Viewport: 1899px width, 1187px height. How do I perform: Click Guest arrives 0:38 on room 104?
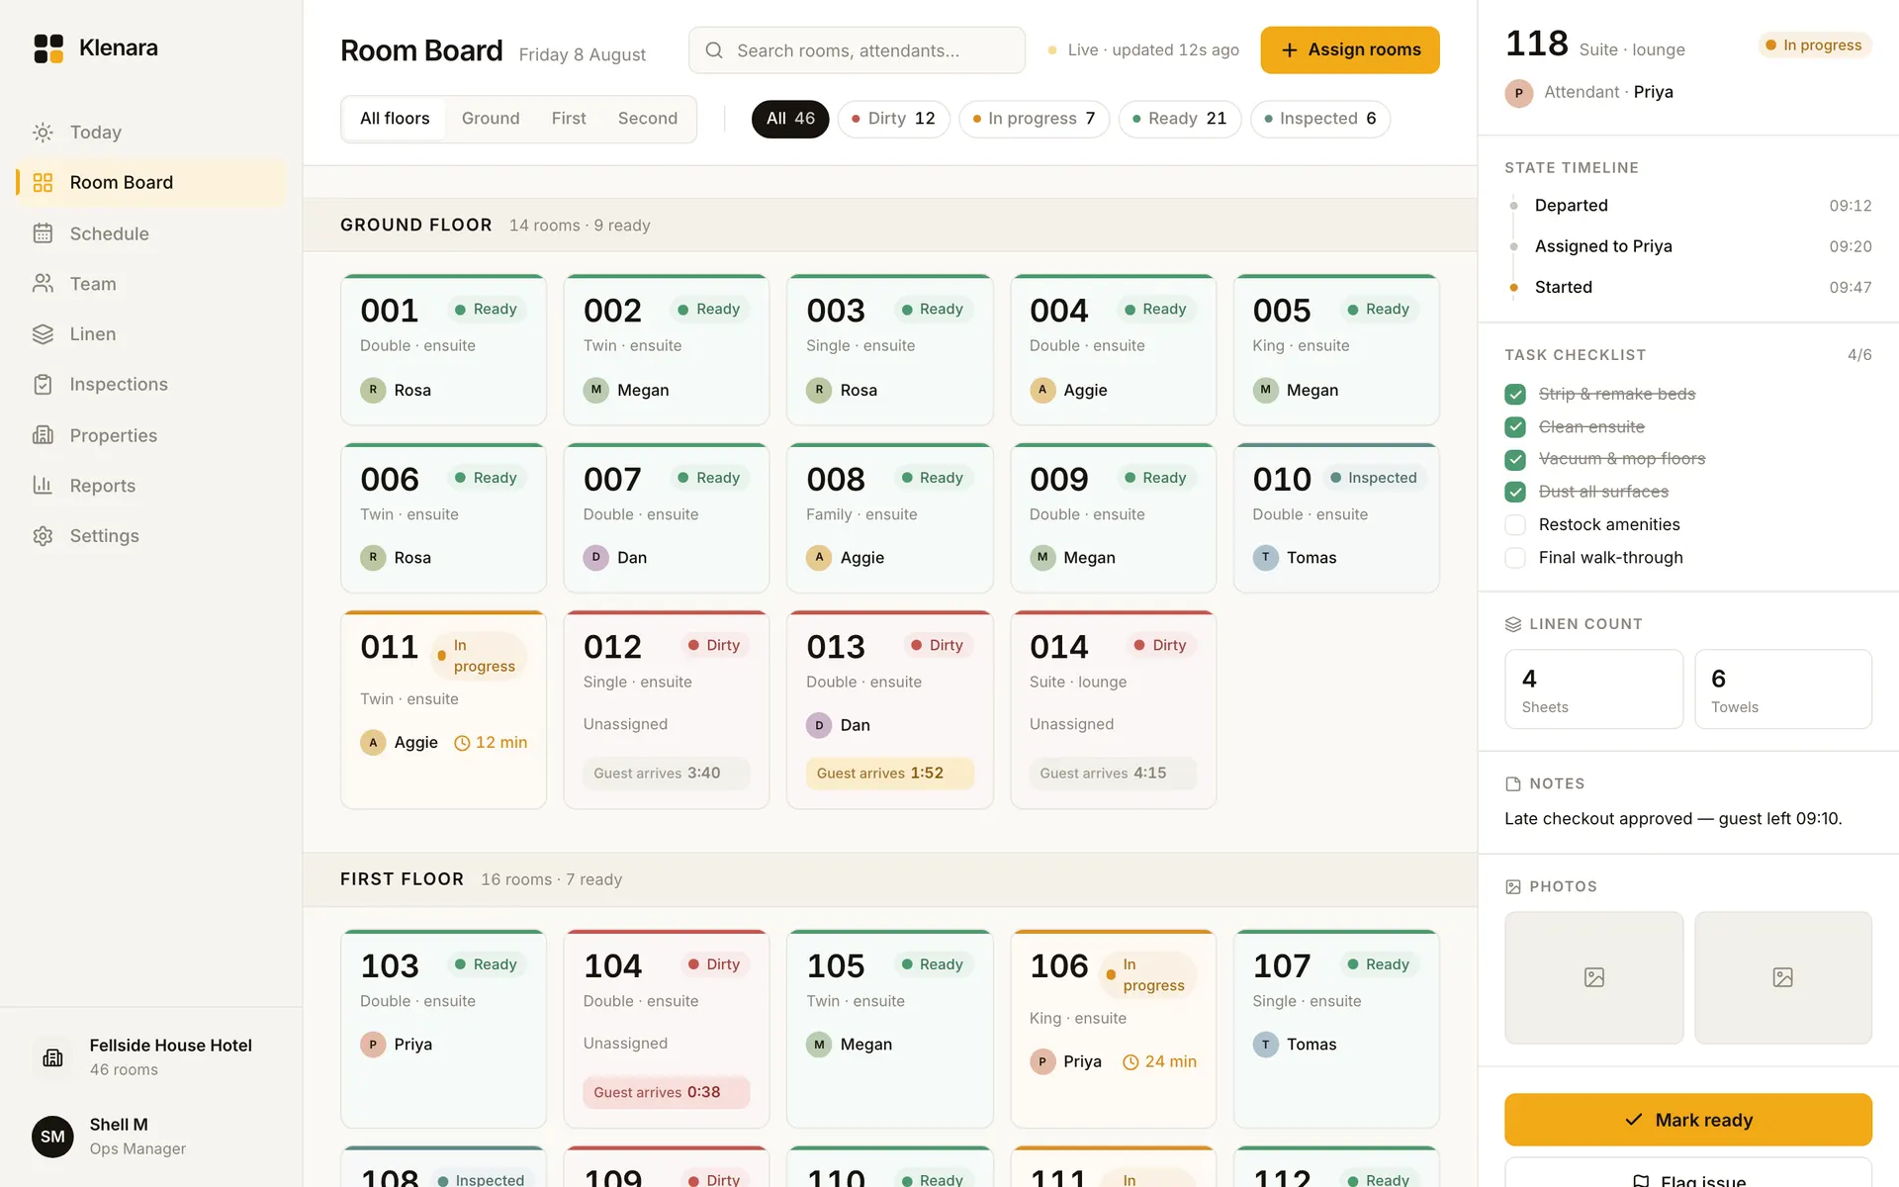667,1092
